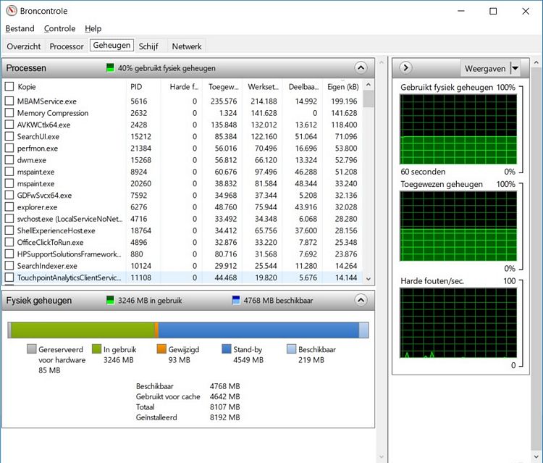
Task: Click the Broncontrole app icon in title bar
Action: [12, 10]
